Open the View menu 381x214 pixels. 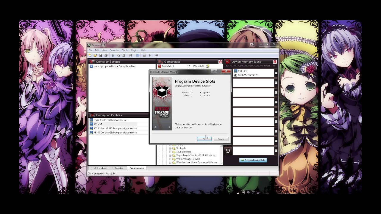click(x=104, y=50)
